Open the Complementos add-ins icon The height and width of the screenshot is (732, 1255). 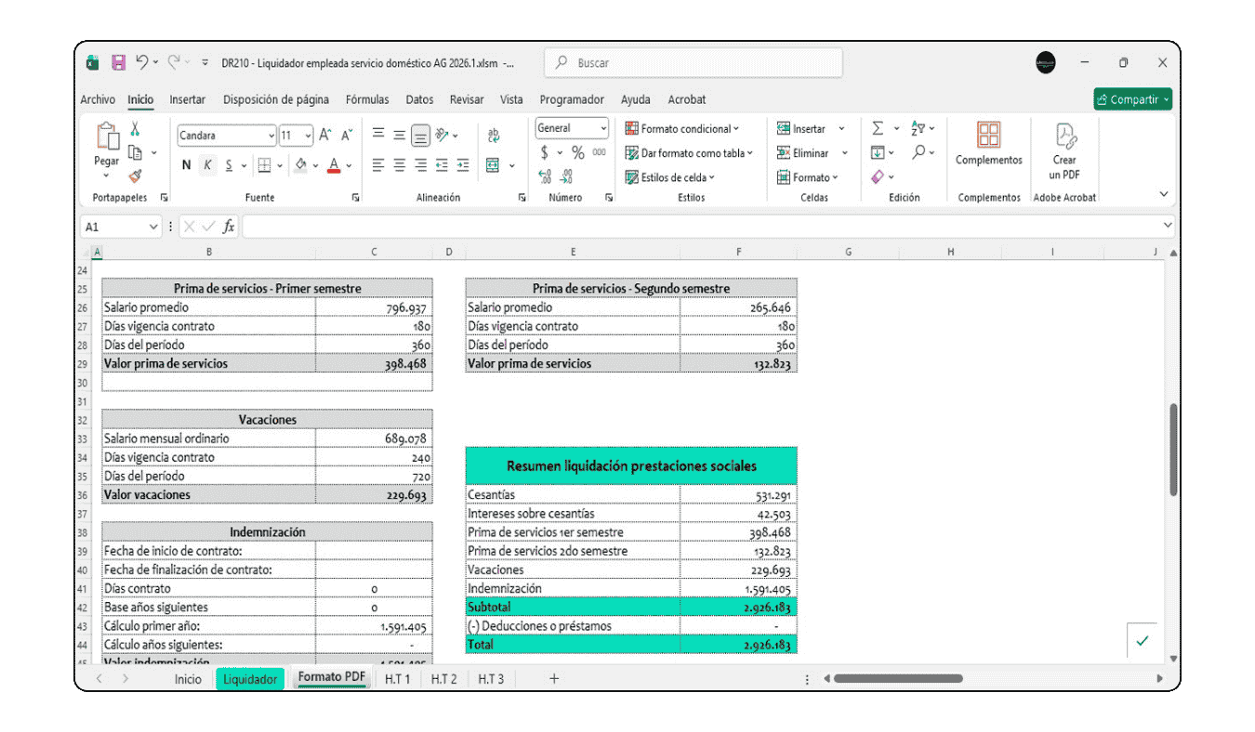click(988, 144)
